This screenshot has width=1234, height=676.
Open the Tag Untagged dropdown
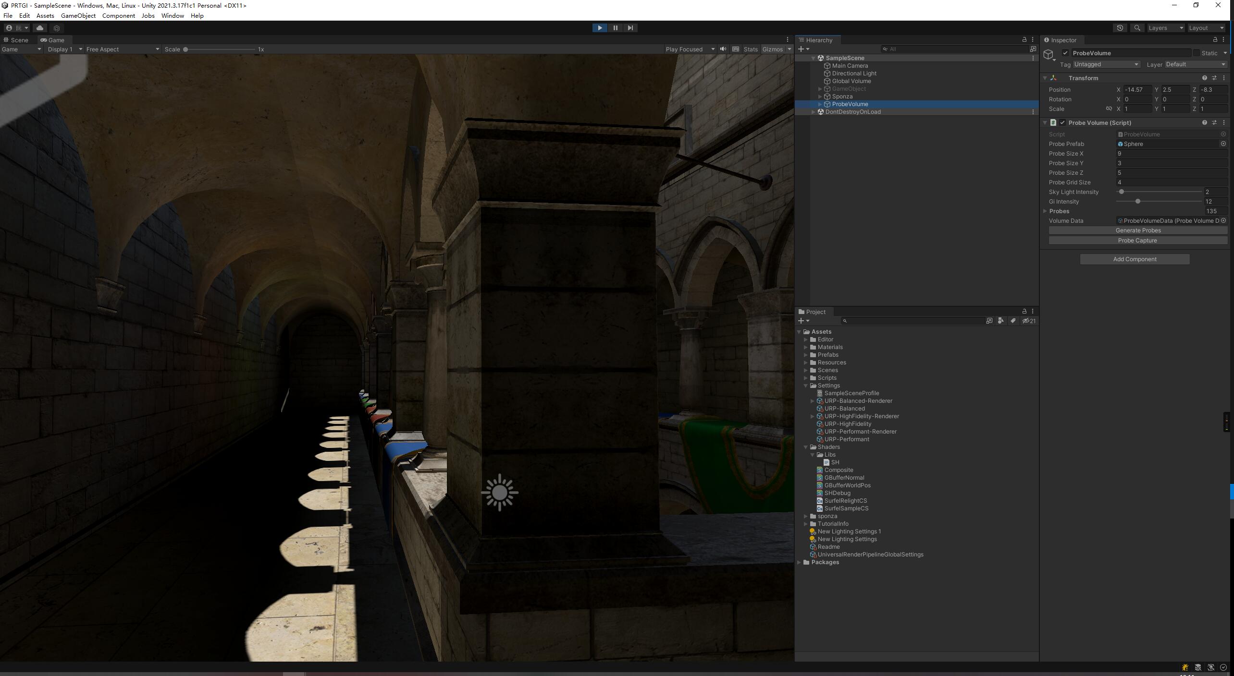click(1106, 64)
